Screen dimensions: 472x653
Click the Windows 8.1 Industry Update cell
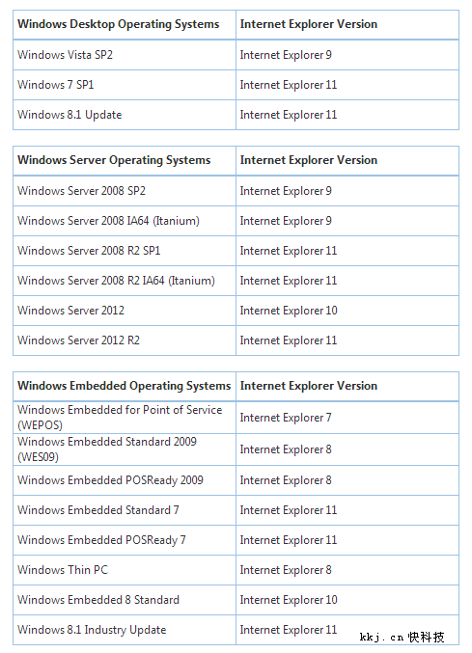point(125,630)
